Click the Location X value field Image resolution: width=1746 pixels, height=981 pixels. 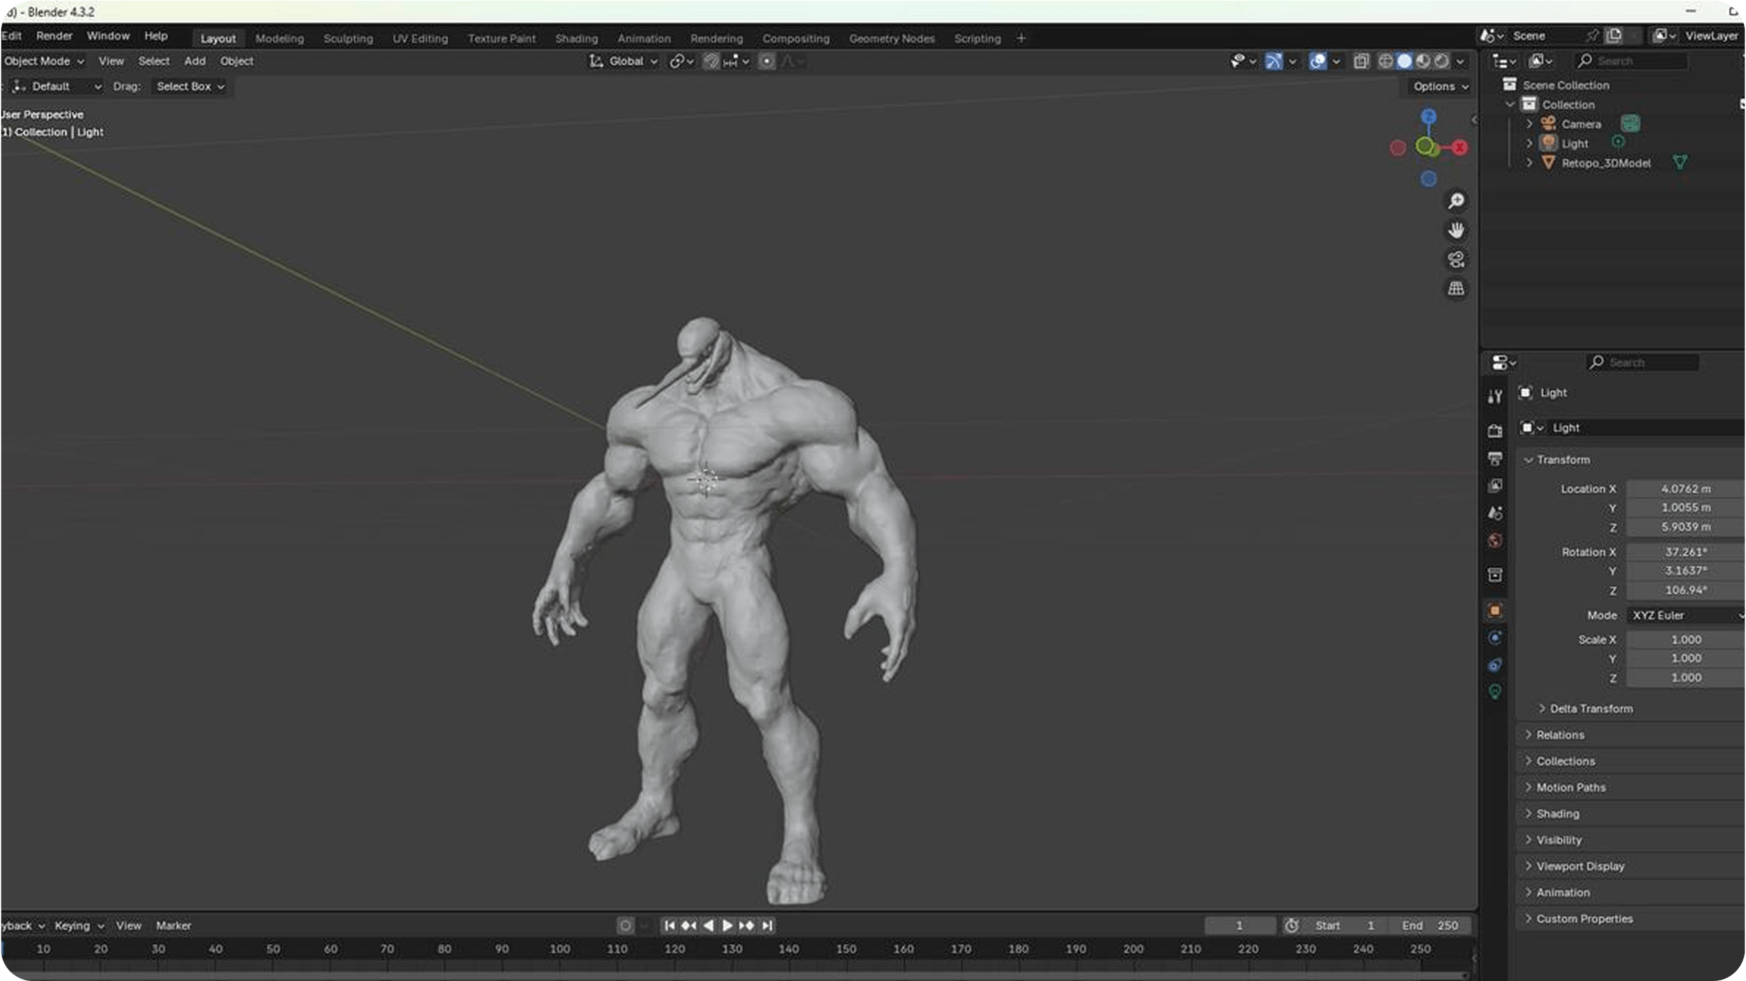click(1685, 489)
